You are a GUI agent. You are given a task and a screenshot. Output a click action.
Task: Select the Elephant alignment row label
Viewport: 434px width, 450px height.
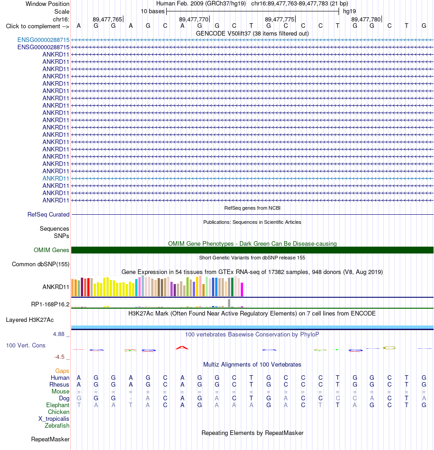(x=58, y=405)
